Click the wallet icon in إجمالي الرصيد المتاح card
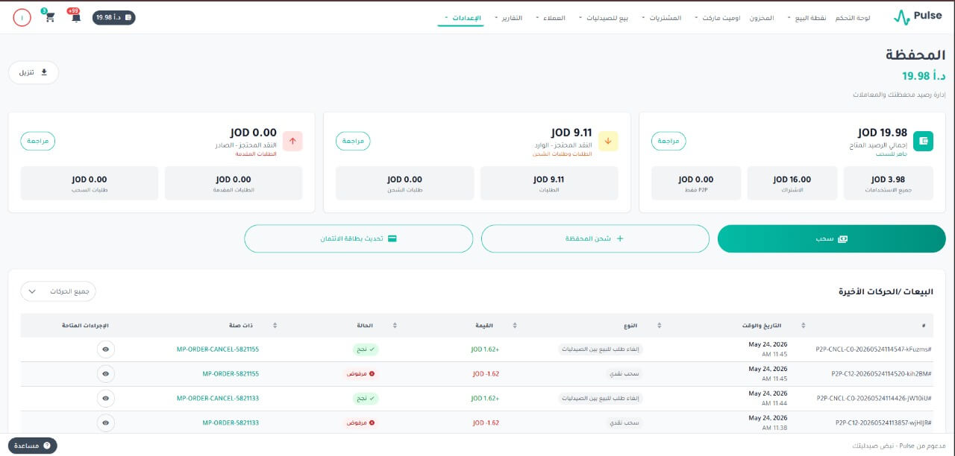Image resolution: width=955 pixels, height=456 pixels. [x=924, y=141]
